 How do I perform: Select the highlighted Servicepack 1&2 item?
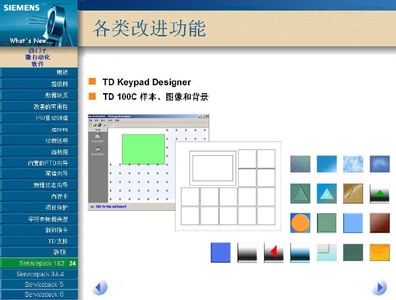point(39,263)
